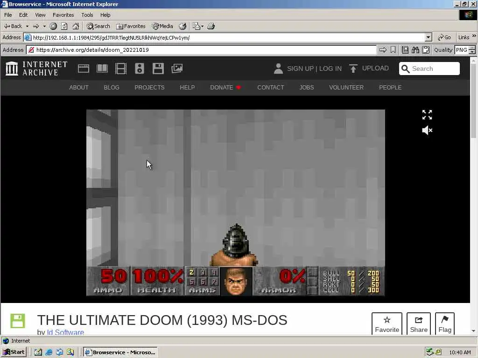The image size is (478, 358).
Task: Open the Texts book icon
Action: tap(102, 69)
